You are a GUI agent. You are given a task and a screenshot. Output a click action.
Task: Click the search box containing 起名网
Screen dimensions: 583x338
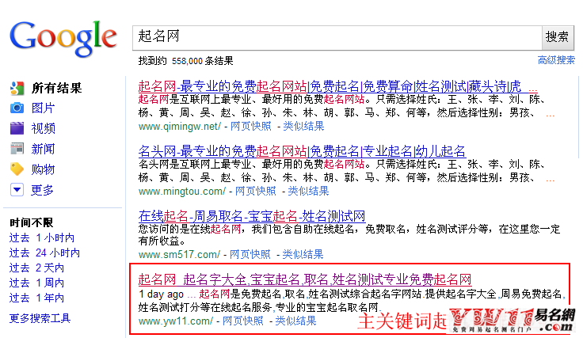click(337, 36)
